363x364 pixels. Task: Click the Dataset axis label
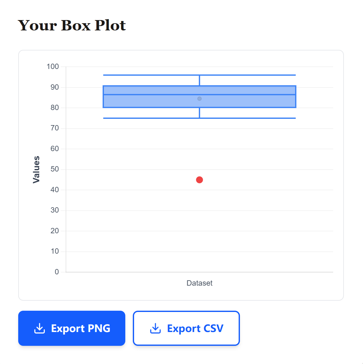[x=199, y=283]
